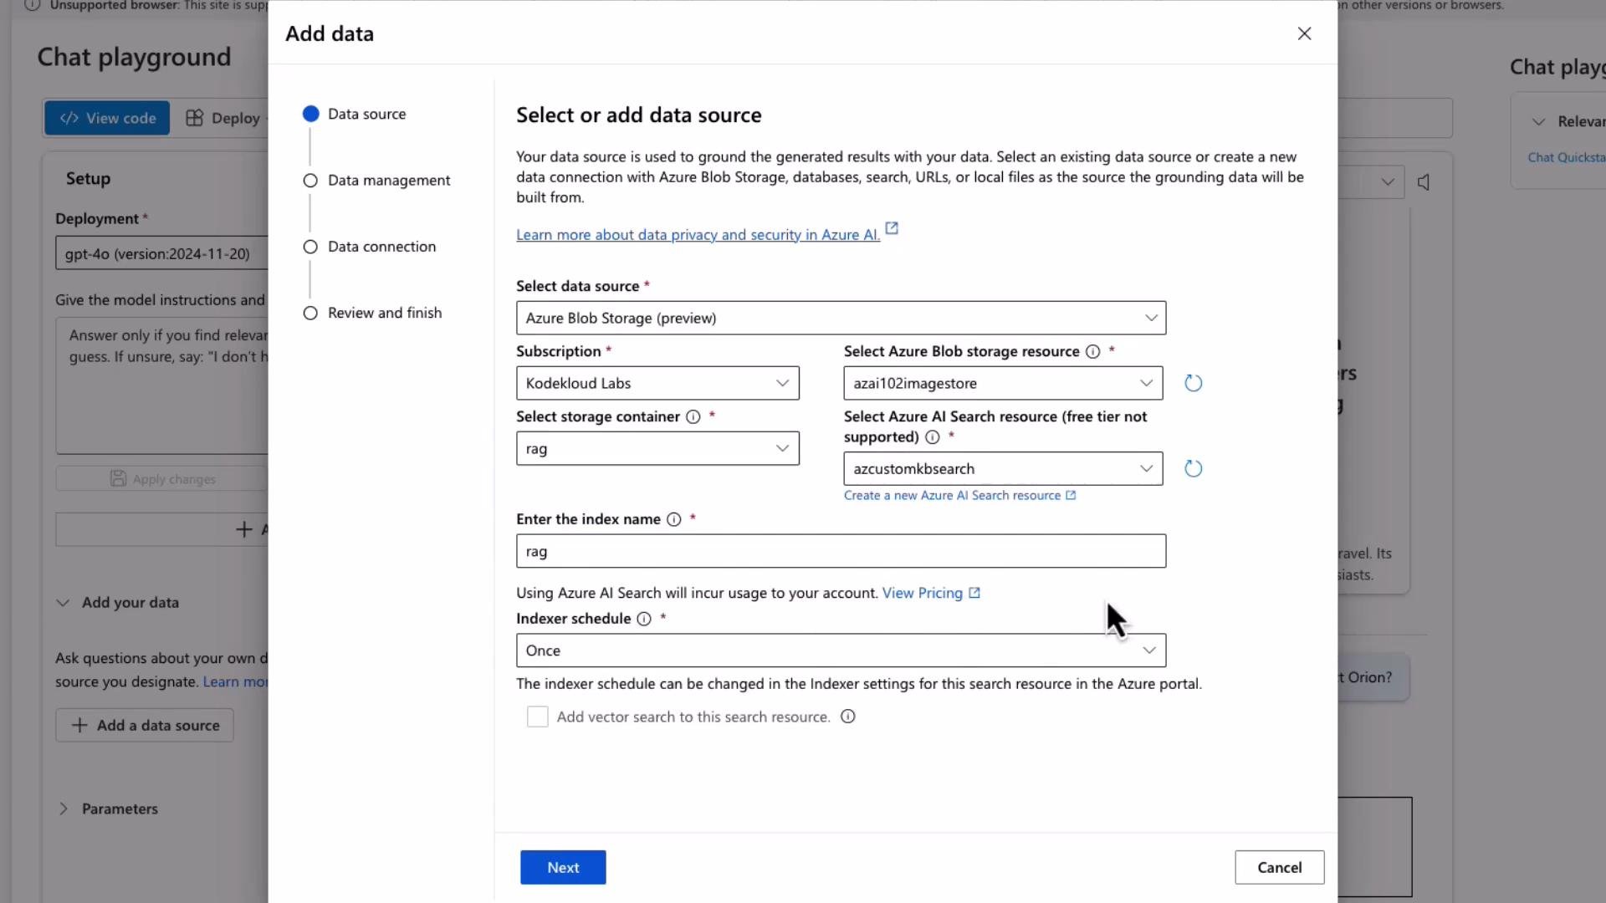Screen dimensions: 1606x903
Task: Select the Data source step
Action: (x=355, y=114)
